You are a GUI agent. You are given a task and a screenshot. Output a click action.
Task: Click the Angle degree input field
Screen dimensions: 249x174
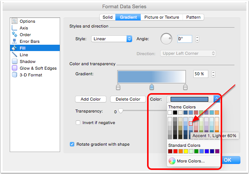coord(184,39)
